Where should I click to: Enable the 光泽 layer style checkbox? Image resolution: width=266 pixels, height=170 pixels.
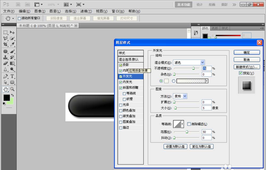coord(121,105)
